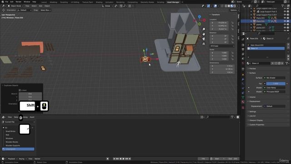
Task: Select the Main Wood.003 material slot
Action: point(266,45)
